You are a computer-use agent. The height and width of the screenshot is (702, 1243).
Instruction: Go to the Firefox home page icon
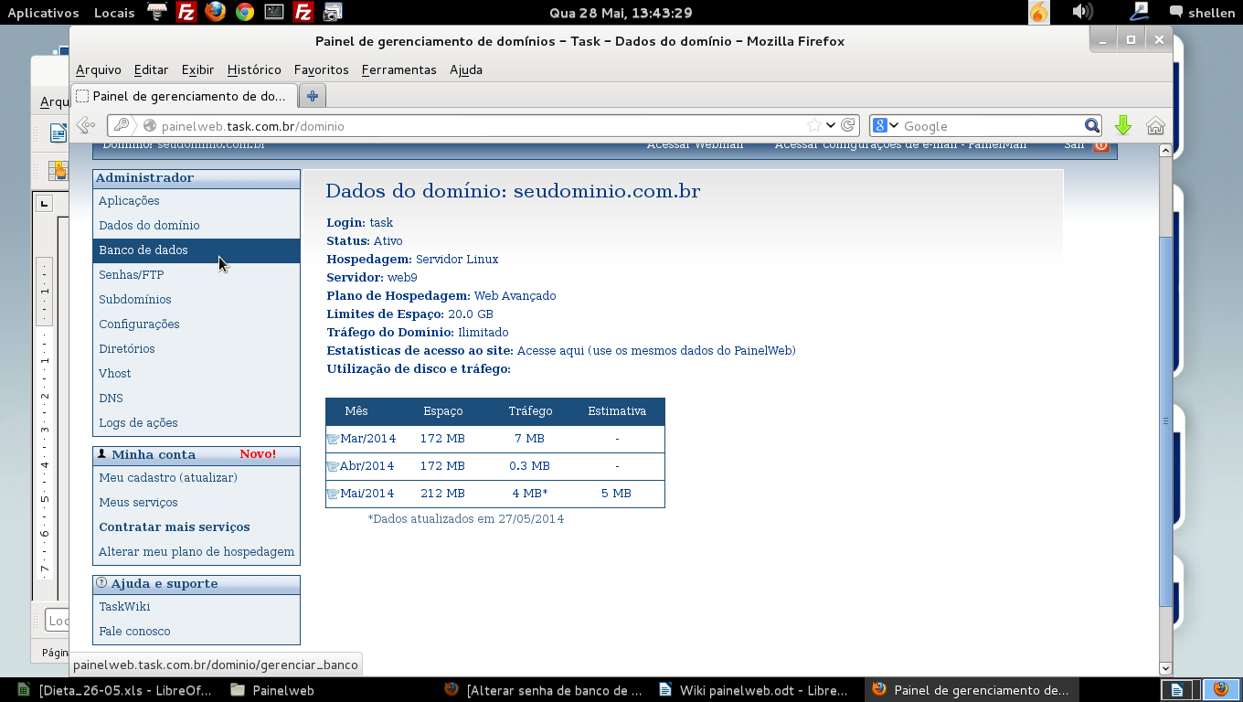[x=1155, y=125]
